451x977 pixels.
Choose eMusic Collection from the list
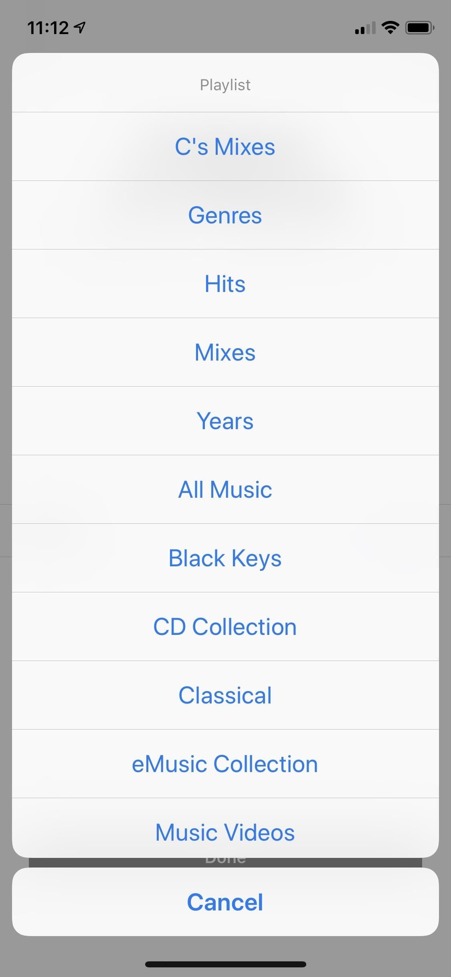(x=225, y=764)
